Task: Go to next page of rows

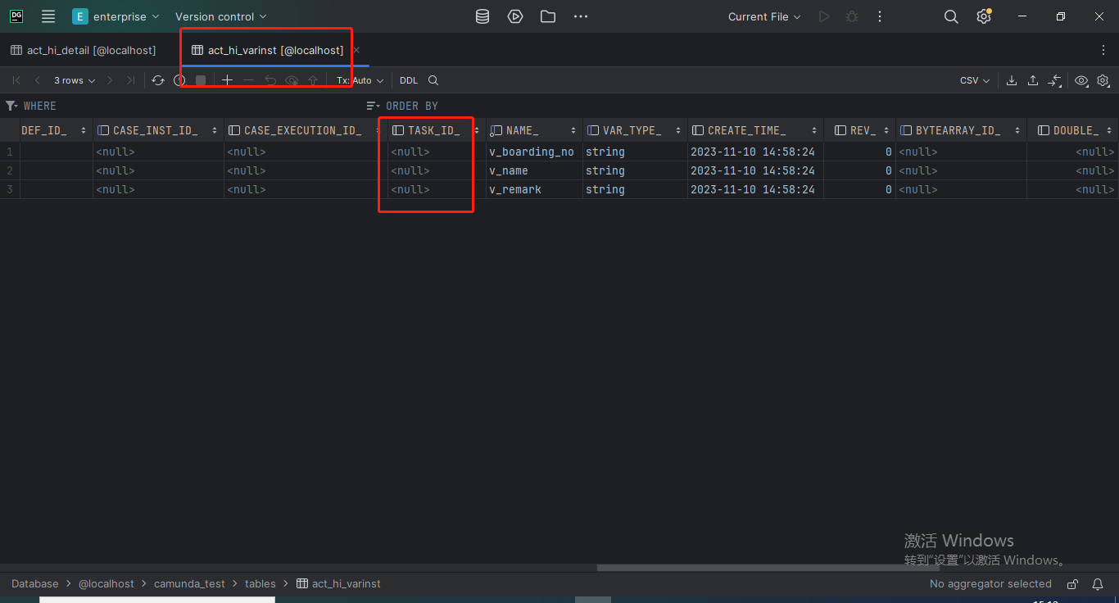Action: tap(110, 80)
